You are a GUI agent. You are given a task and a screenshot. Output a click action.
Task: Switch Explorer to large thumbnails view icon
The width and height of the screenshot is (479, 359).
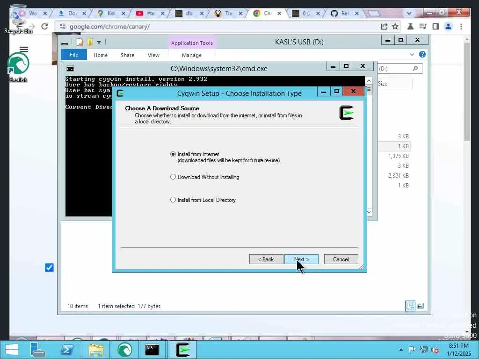[421, 306]
